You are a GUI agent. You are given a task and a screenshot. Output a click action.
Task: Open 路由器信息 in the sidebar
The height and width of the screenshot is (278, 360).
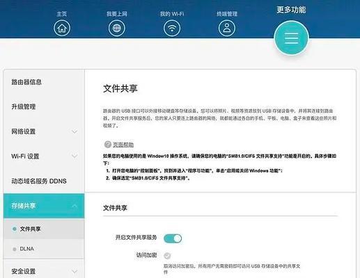(44, 82)
